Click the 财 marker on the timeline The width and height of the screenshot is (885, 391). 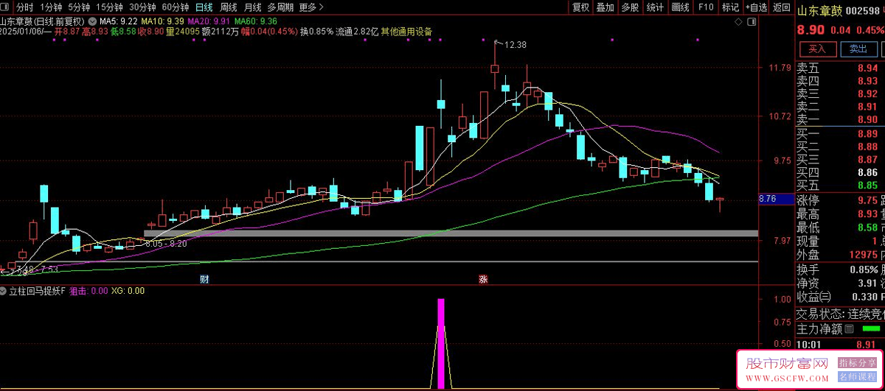[204, 279]
